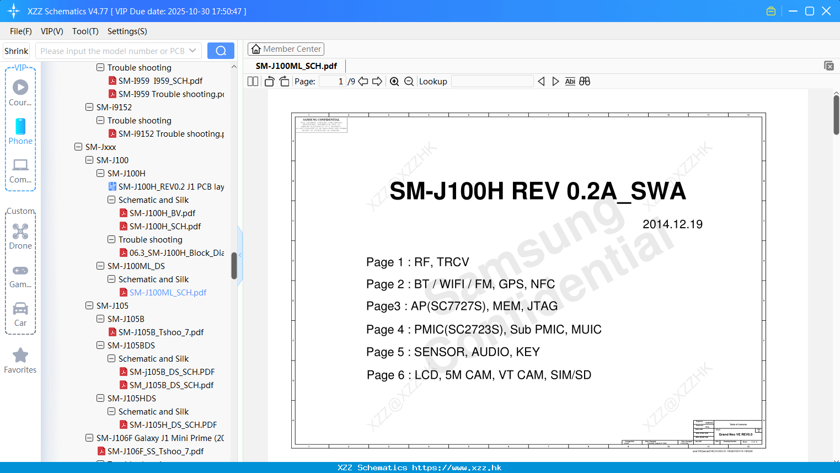Image resolution: width=840 pixels, height=473 pixels.
Task: Open 06.3_SM-J100H_Block_Dia file
Action: [x=172, y=252]
